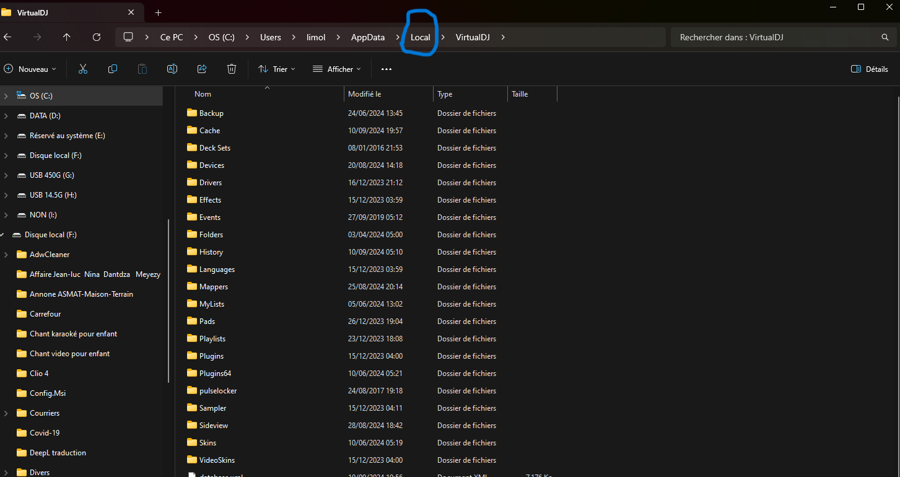Open the Nouveau dropdown menu
This screenshot has height=477, width=900.
30,69
